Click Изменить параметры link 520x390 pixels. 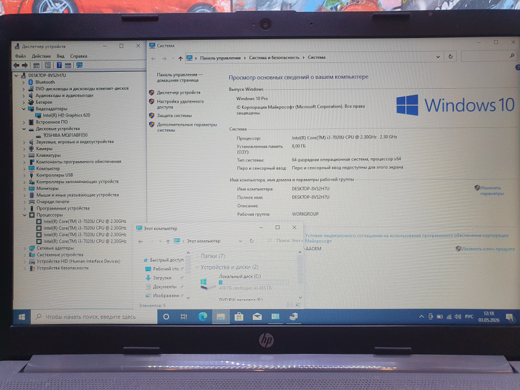pos(491,191)
